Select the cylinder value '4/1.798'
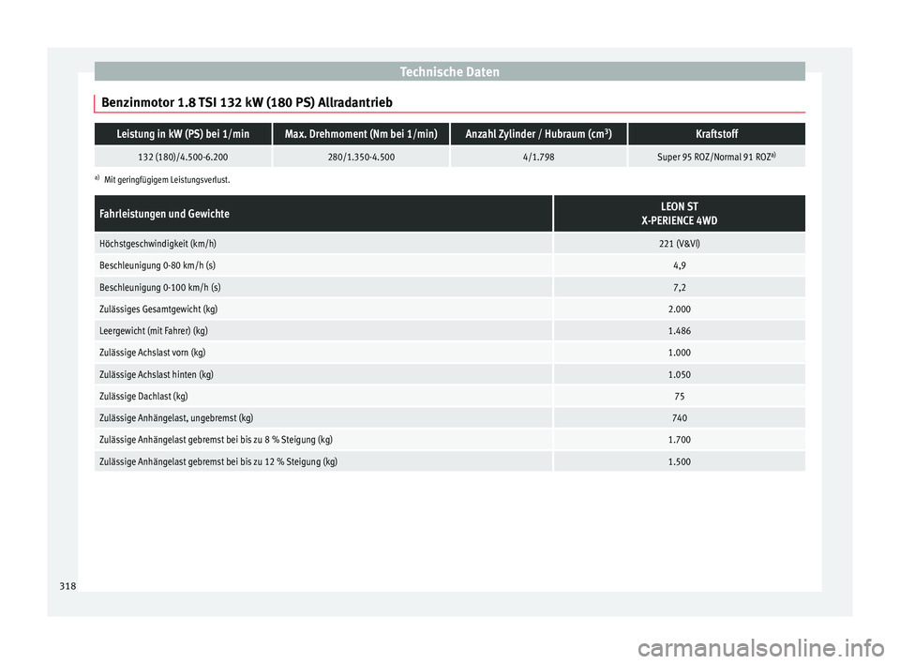The width and height of the screenshot is (900, 664). click(x=538, y=157)
